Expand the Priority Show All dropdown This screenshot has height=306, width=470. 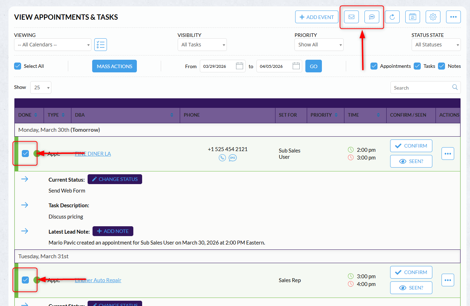(x=319, y=45)
